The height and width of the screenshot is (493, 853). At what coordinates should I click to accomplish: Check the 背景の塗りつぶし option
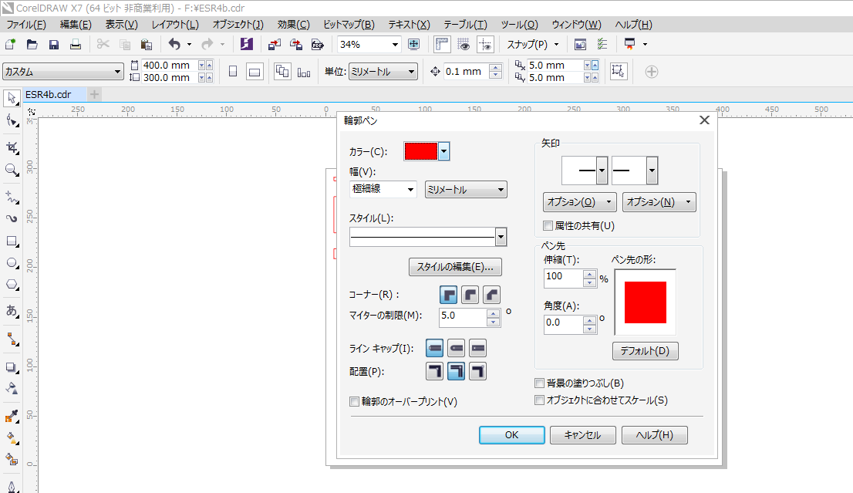pos(540,383)
